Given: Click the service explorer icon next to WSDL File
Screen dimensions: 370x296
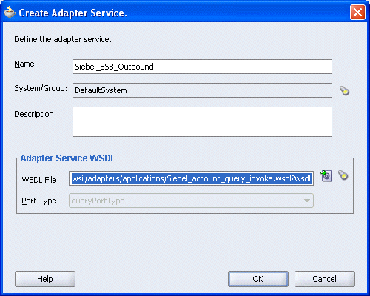Looking at the screenshot, I should [x=326, y=176].
